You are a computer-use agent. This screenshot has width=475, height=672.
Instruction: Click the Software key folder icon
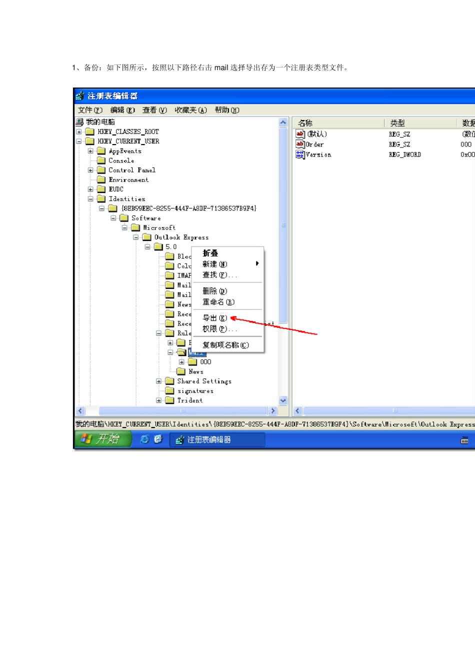pyautogui.click(x=124, y=218)
